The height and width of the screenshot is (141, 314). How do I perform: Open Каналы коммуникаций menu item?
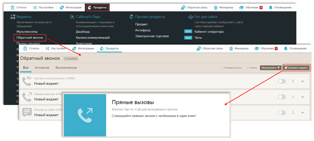pos(93,38)
